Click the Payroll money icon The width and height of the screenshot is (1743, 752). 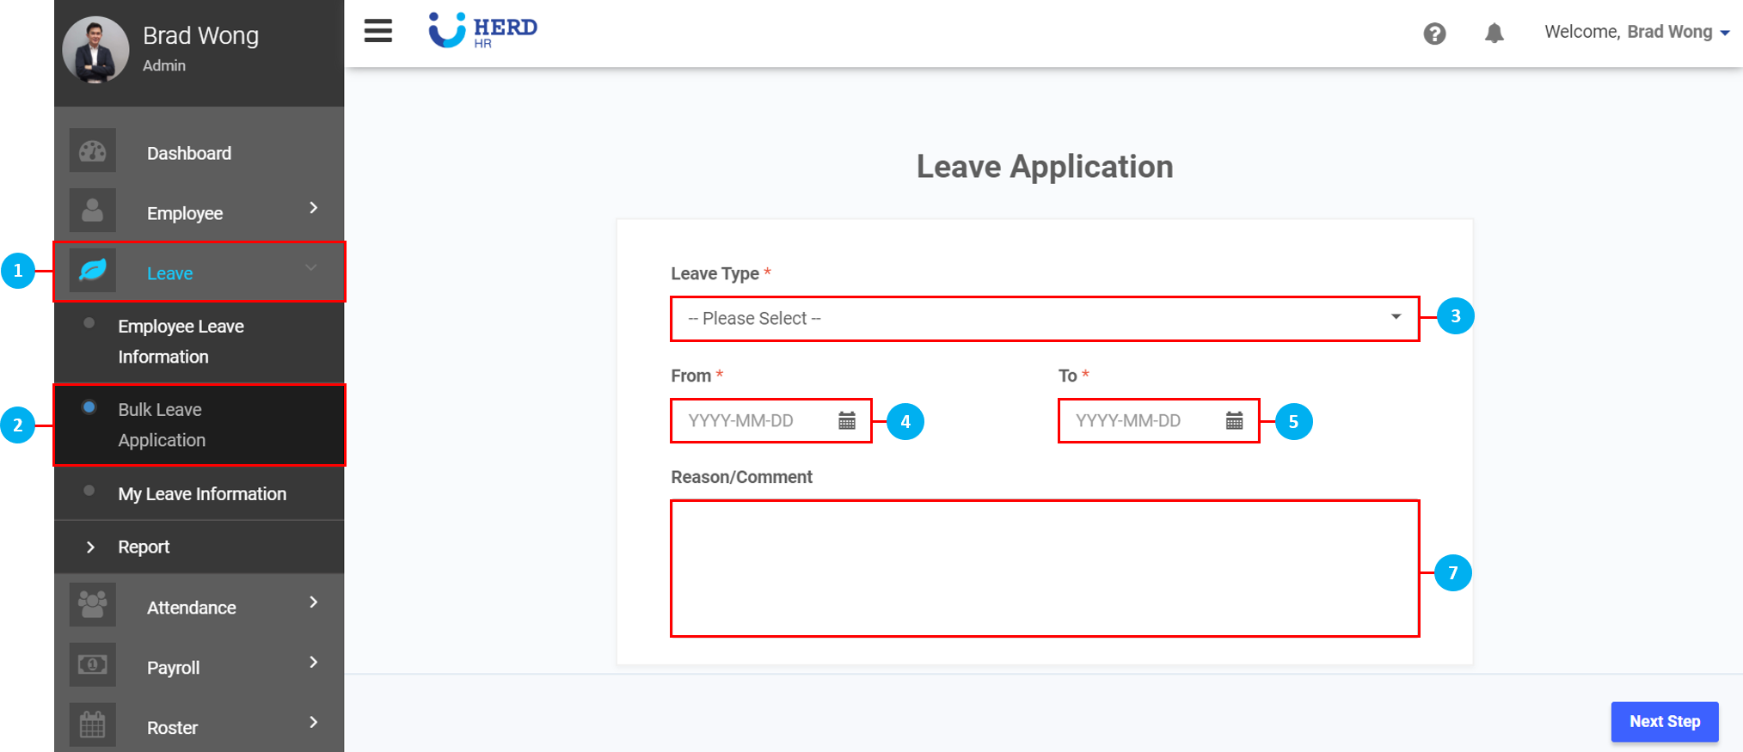(93, 665)
